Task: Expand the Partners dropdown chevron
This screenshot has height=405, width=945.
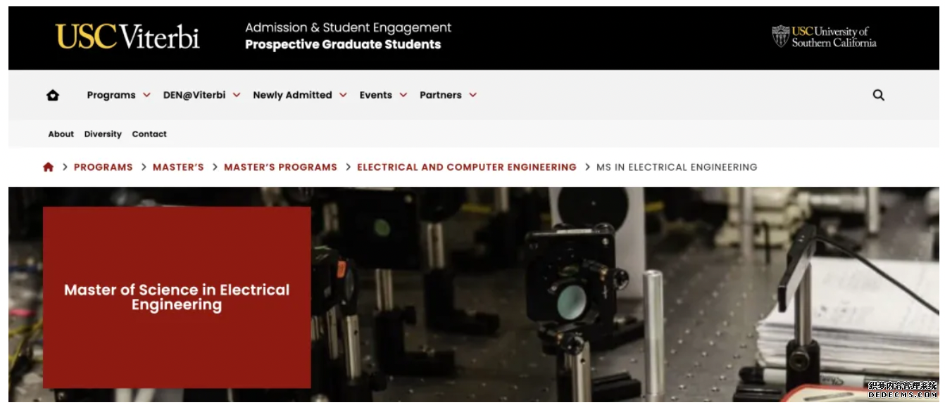Action: point(472,95)
